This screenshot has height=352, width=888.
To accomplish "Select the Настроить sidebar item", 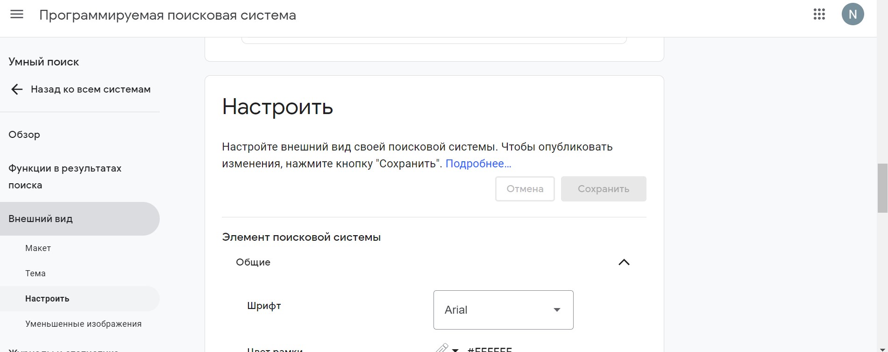I will click(47, 299).
